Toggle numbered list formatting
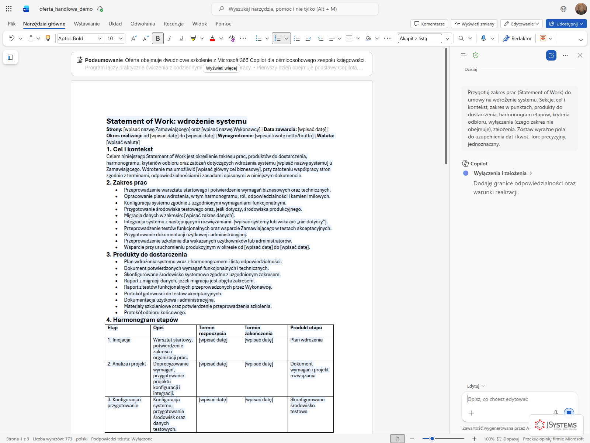Viewport: 590px width, 443px height. 278,38
